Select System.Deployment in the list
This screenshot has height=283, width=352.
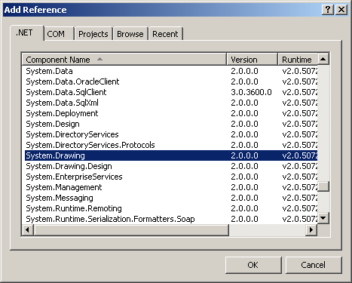coord(171,113)
